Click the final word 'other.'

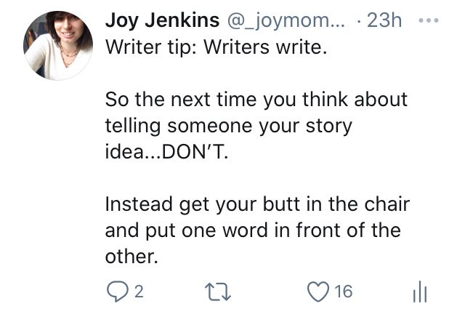132,257
